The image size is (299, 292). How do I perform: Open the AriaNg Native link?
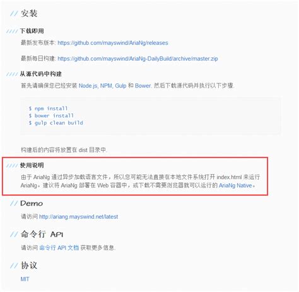click(x=235, y=185)
